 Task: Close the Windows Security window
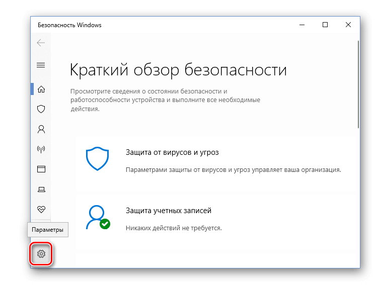coord(348,25)
